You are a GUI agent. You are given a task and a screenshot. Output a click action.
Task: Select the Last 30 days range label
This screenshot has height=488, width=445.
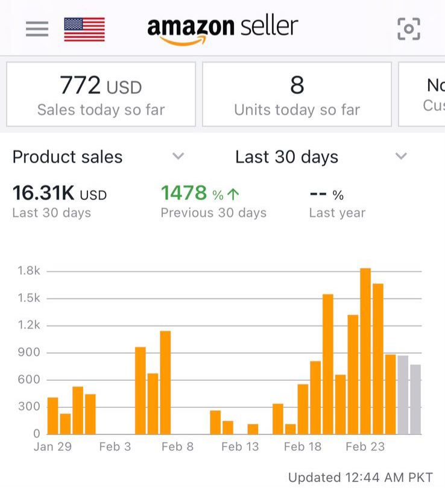(x=286, y=157)
